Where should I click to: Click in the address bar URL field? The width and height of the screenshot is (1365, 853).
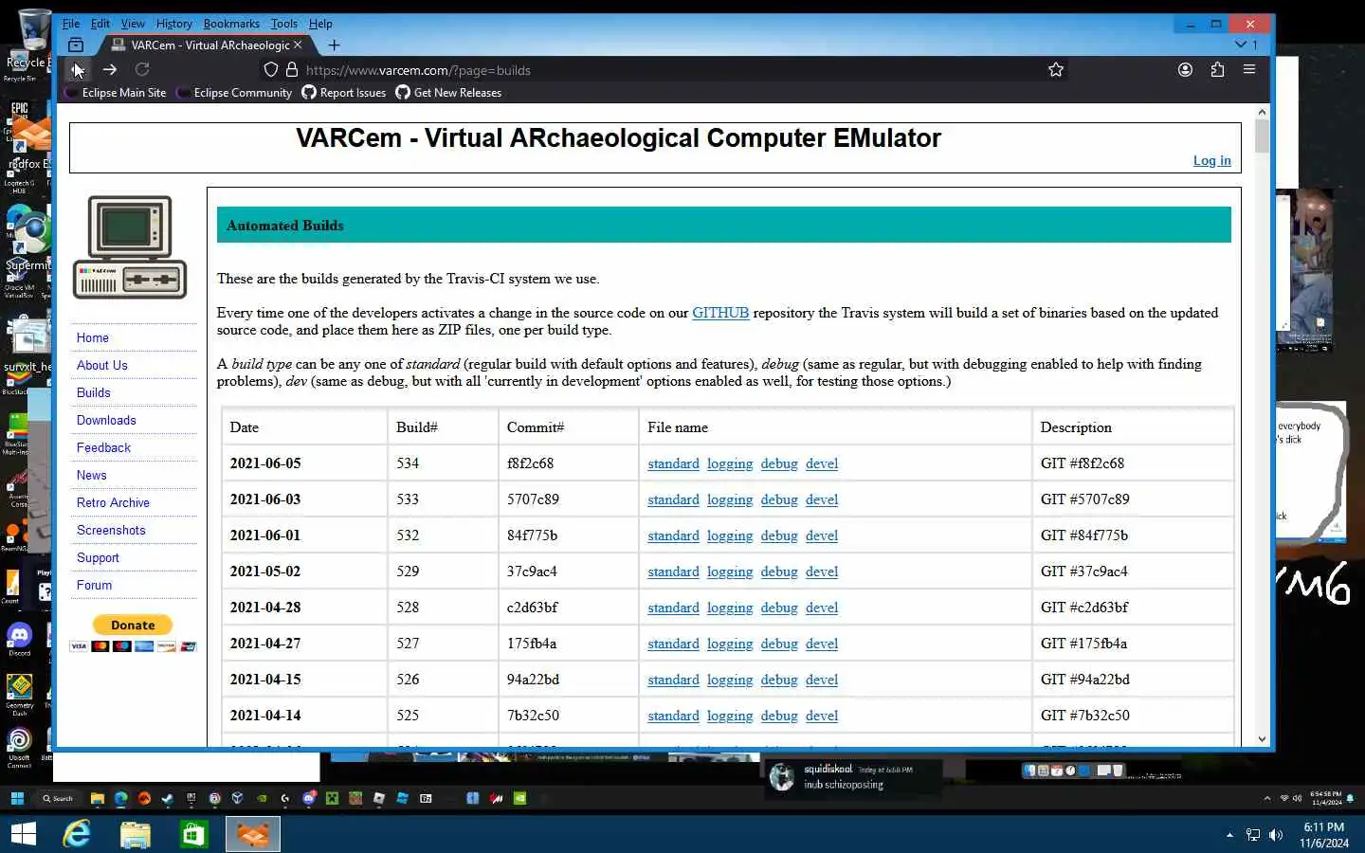pos(664,70)
